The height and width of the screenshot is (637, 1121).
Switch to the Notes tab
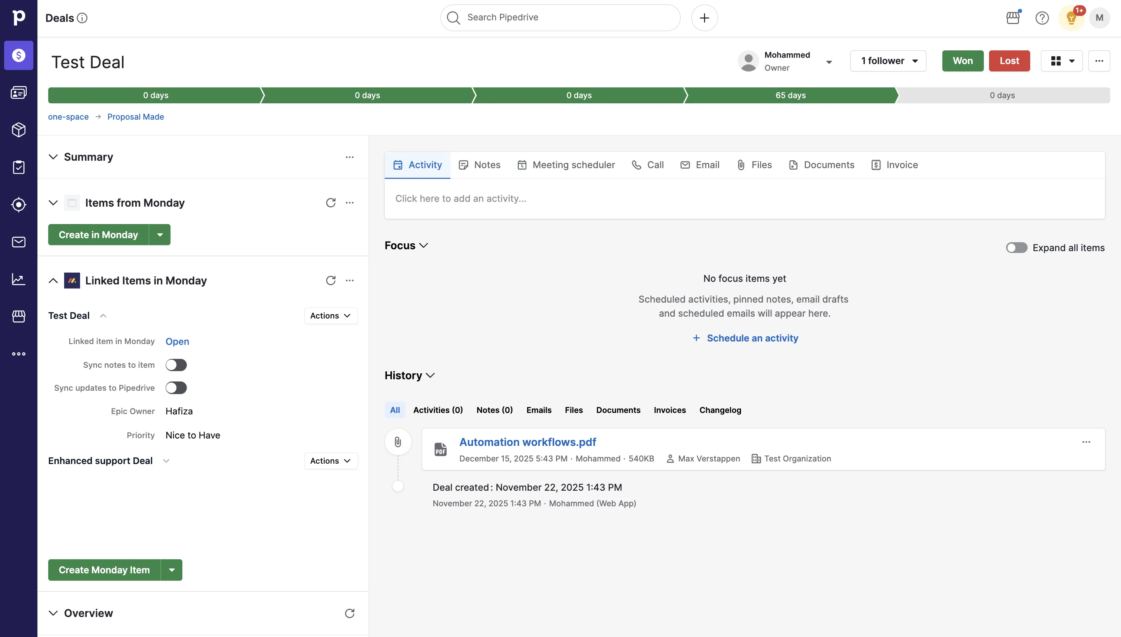479,165
